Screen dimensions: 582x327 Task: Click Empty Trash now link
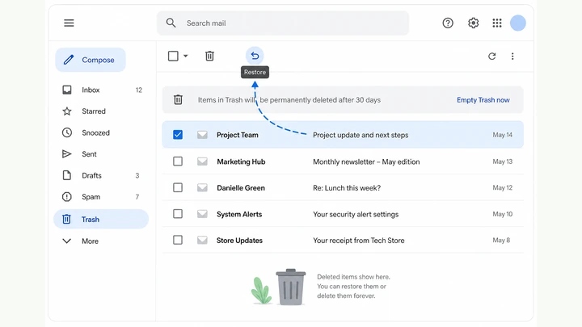click(x=483, y=100)
